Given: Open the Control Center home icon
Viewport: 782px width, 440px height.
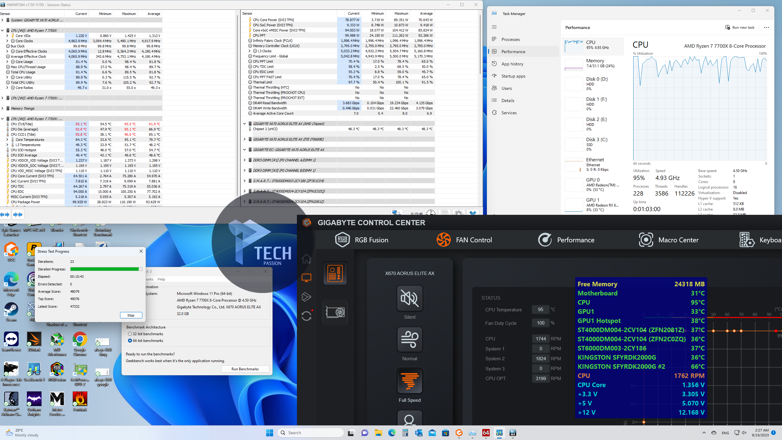Looking at the screenshot, I should tap(306, 259).
